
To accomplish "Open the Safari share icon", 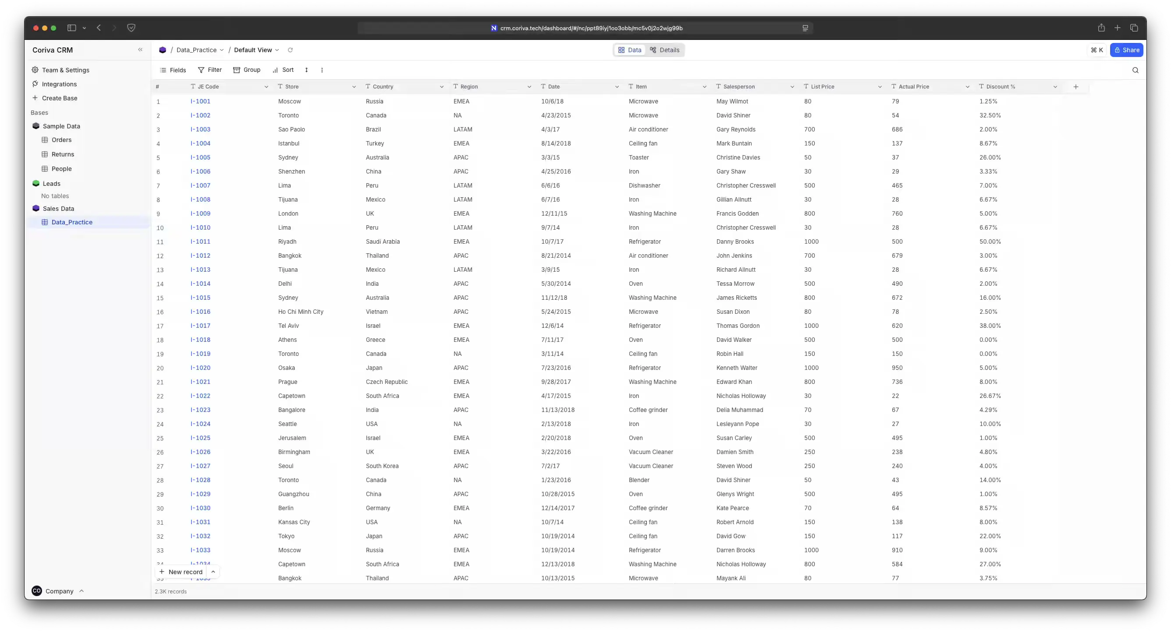I will (1101, 28).
